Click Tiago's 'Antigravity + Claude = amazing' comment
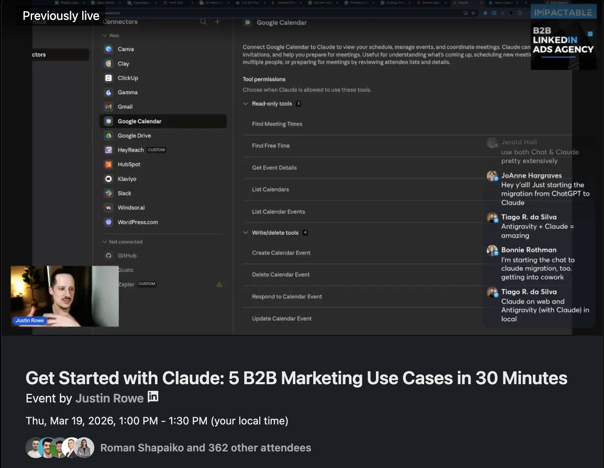The width and height of the screenshot is (604, 468). tap(538, 231)
